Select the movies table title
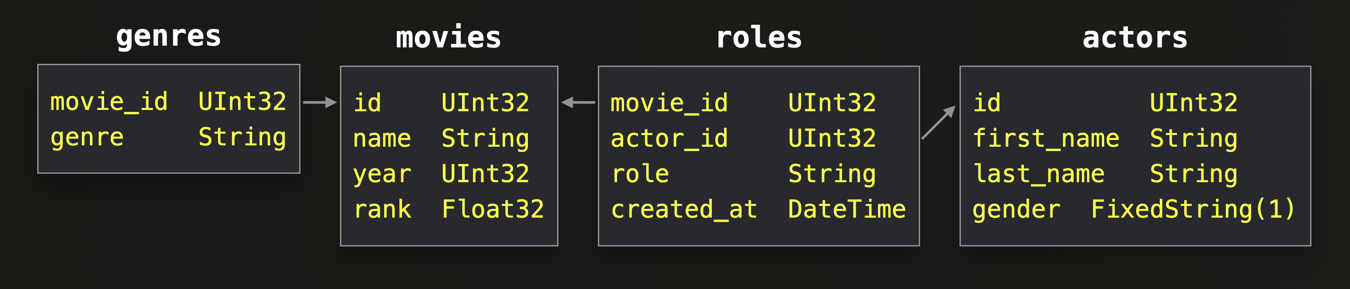This screenshot has width=1350, height=289. point(448,38)
